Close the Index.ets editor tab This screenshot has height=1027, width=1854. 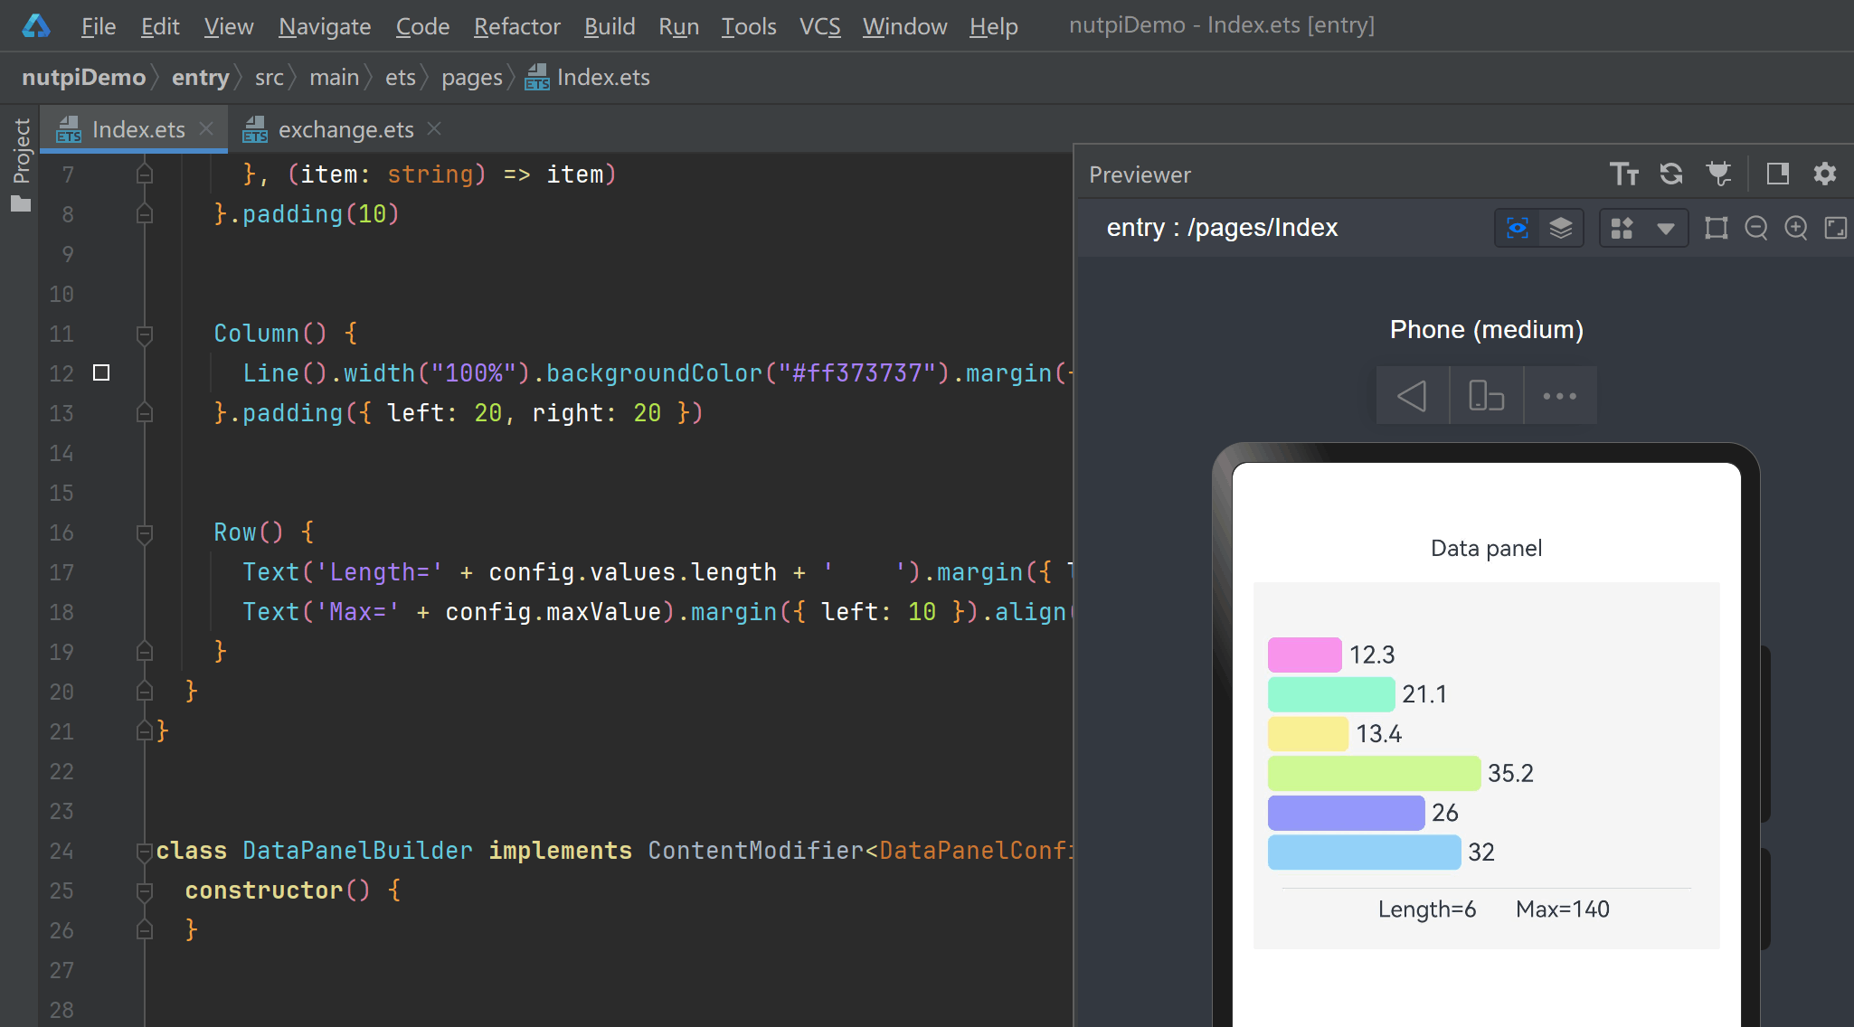pos(206,129)
